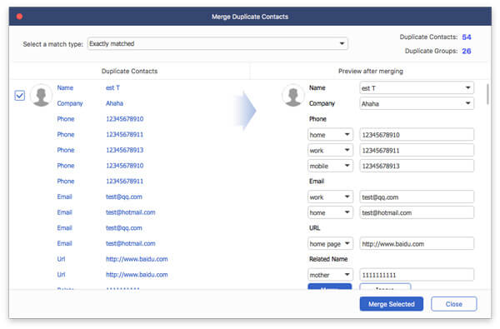Open the 'work' phone type dropdown

[330, 150]
